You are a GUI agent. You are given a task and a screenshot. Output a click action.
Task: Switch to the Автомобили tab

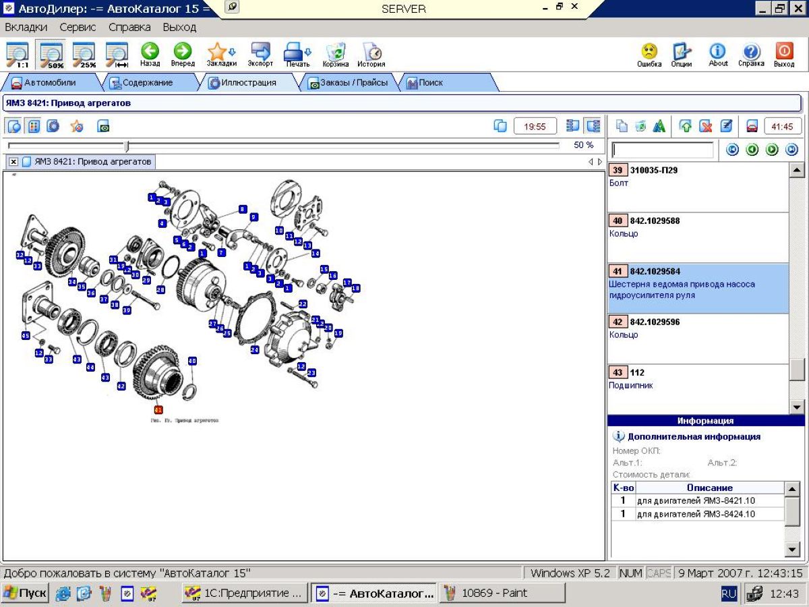[51, 83]
